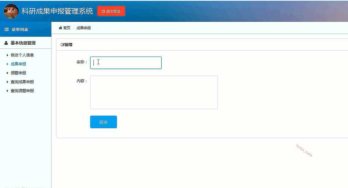Focus the 名称 input field
Screen dimensions: 348x188
(126, 63)
